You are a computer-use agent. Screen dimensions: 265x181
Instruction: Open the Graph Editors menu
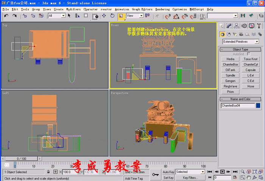click(x=142, y=9)
